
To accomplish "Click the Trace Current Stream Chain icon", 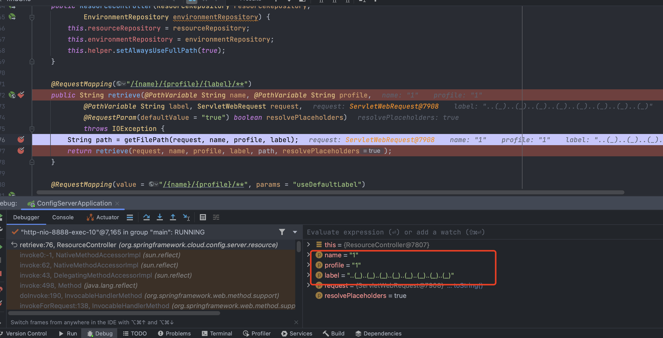I will pos(216,217).
